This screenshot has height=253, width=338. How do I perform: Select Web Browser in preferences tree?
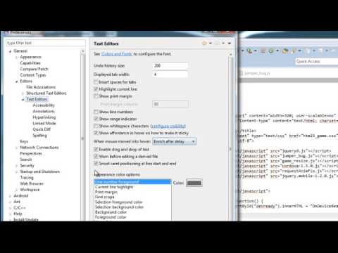pyautogui.click(x=32, y=183)
